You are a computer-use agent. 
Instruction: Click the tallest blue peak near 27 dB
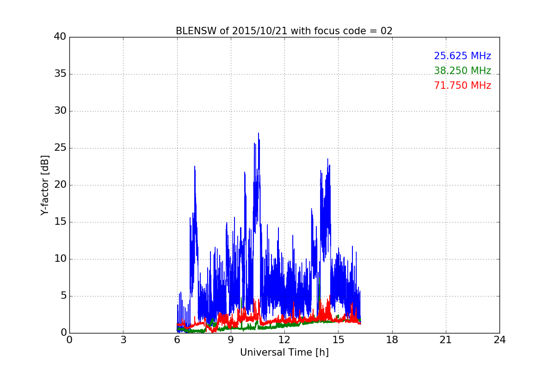tap(259, 134)
